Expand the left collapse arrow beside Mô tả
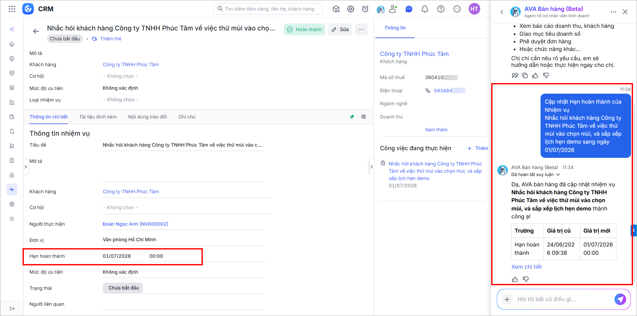This screenshot has width=637, height=316. (26, 167)
